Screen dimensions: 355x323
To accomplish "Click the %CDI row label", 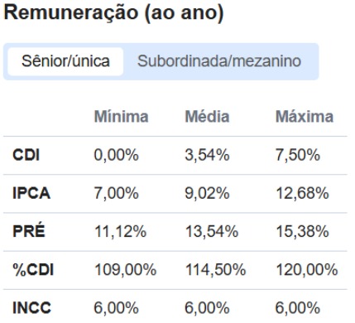I will point(33,270).
